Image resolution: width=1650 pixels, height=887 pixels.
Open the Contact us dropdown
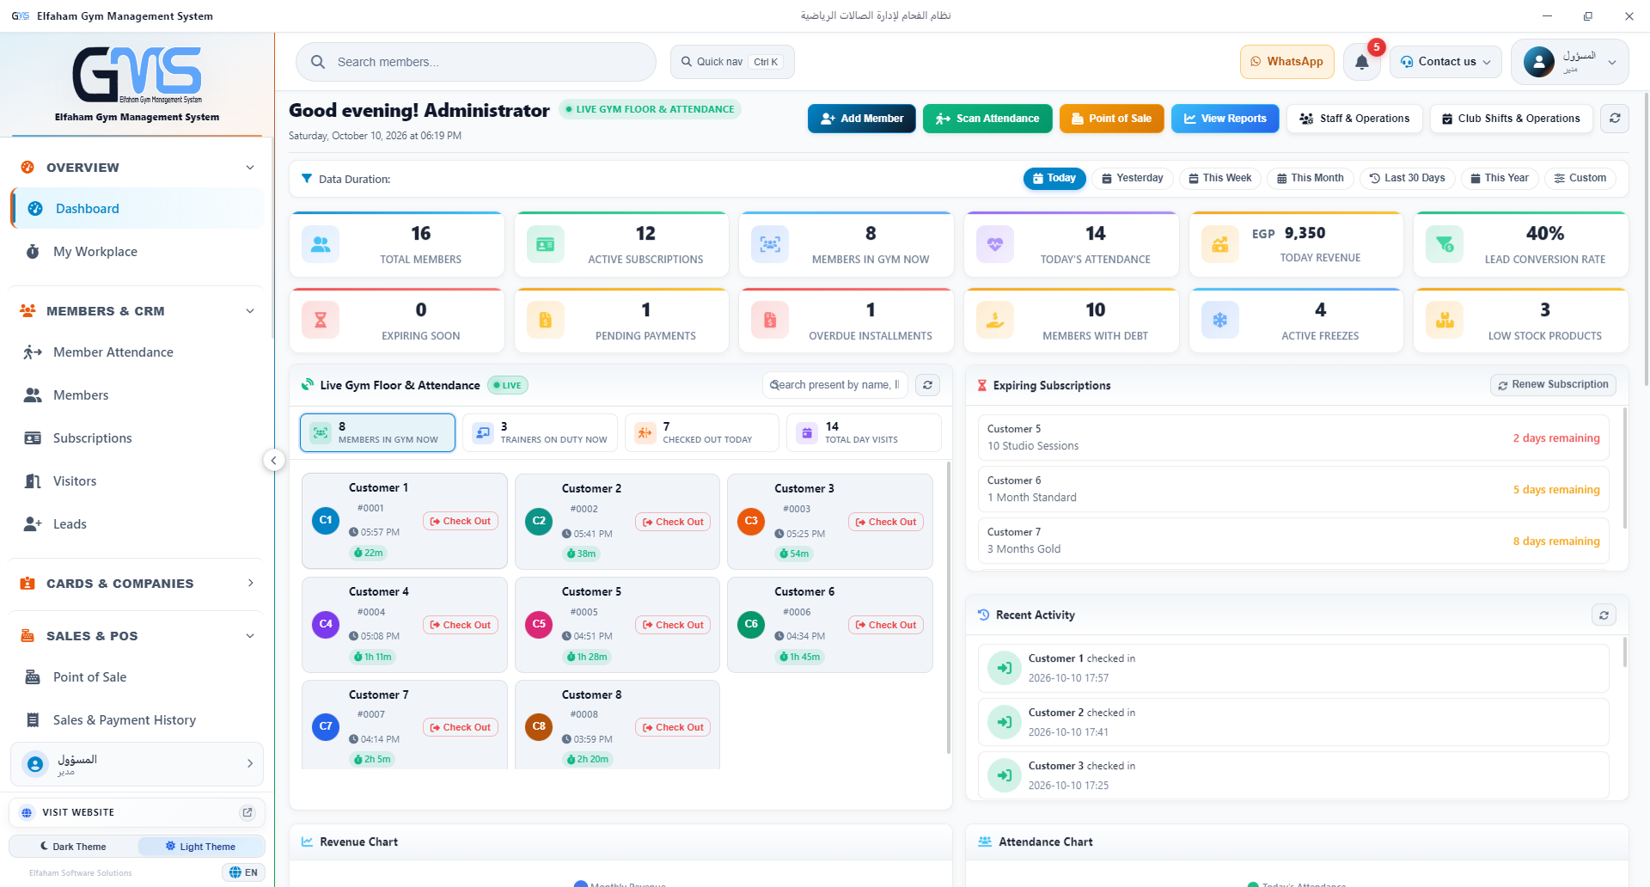coord(1445,62)
